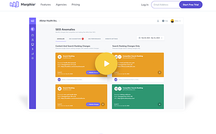Click the Log In link
The height and width of the screenshot is (134, 216).
145,5
